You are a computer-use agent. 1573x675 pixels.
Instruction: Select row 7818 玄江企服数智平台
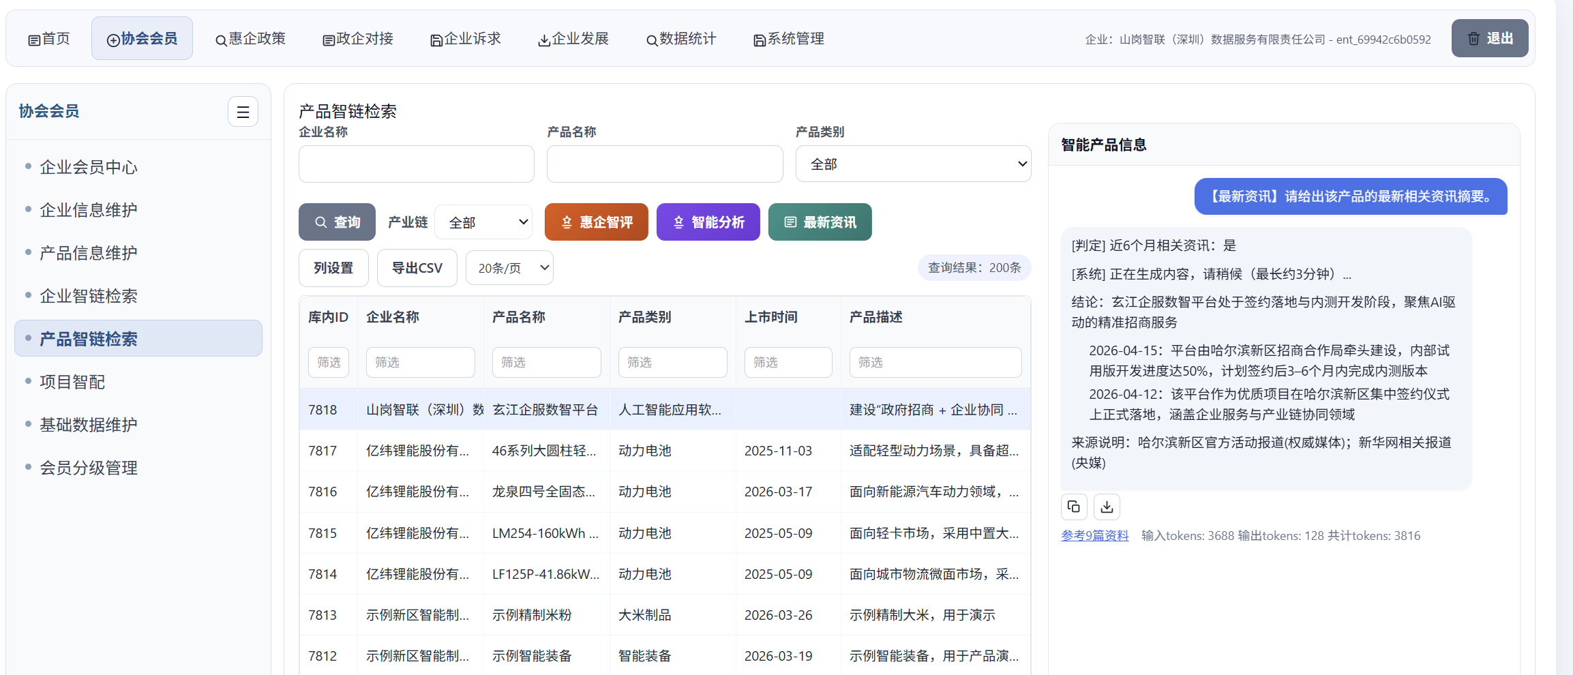pos(665,410)
